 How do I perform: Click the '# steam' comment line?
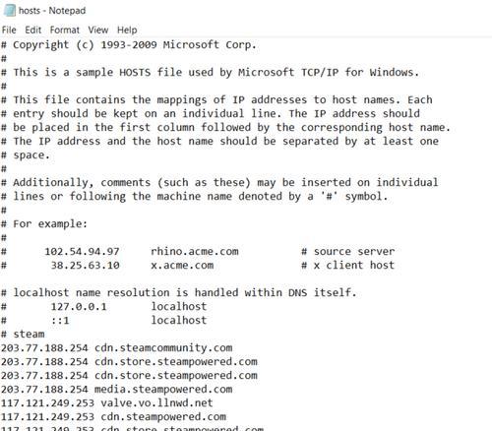23,334
